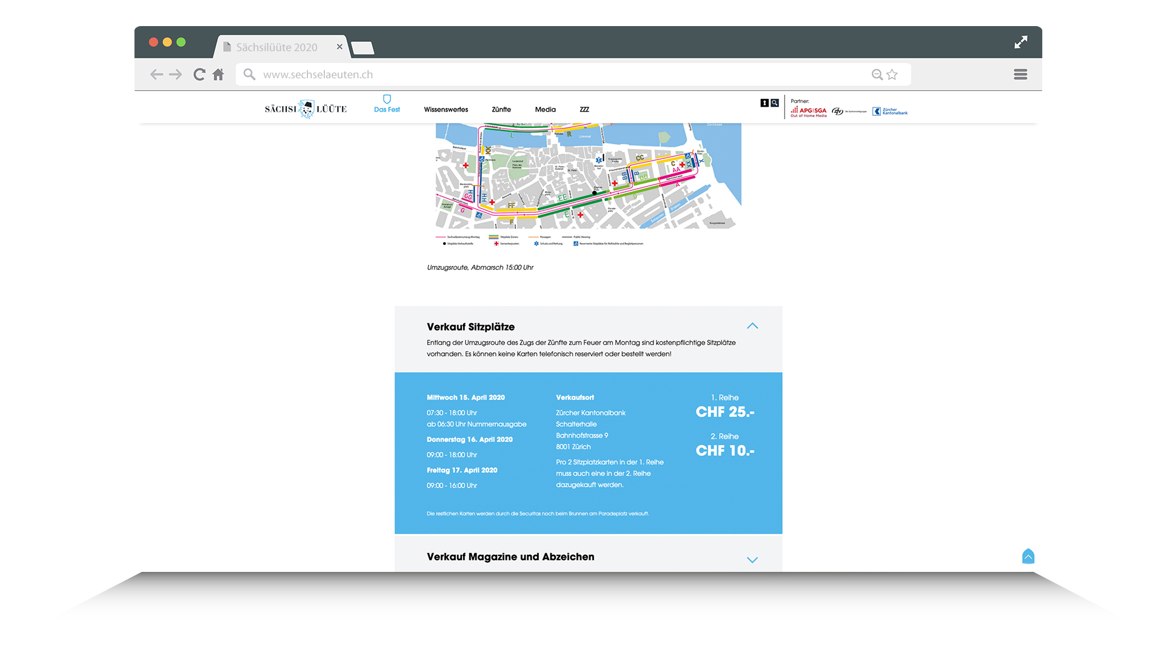Click the site search magnifier icon
Image resolution: width=1164 pixels, height=655 pixels.
775,103
